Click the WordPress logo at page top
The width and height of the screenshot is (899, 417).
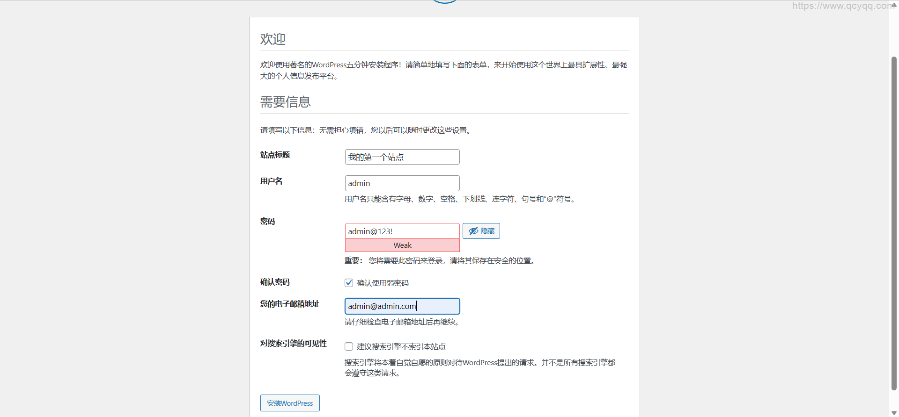(x=444, y=1)
